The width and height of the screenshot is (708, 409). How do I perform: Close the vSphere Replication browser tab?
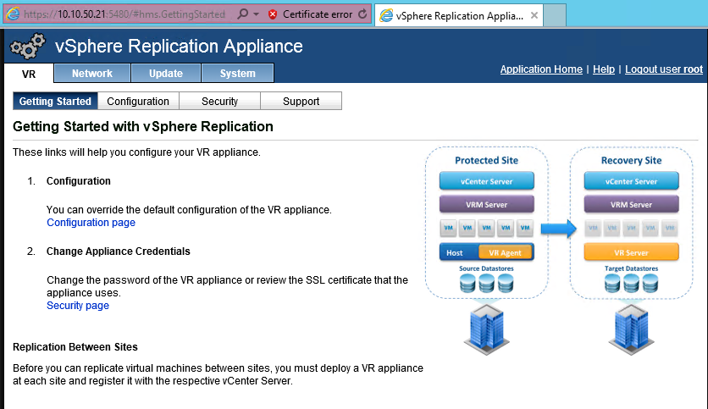[x=534, y=15]
